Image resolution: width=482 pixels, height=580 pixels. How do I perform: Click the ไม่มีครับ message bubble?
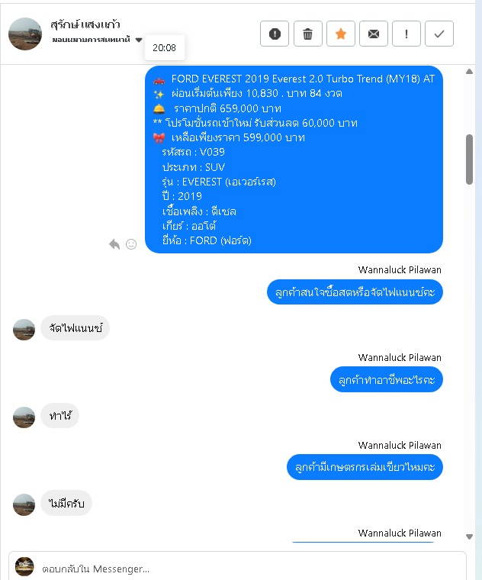coord(66,503)
